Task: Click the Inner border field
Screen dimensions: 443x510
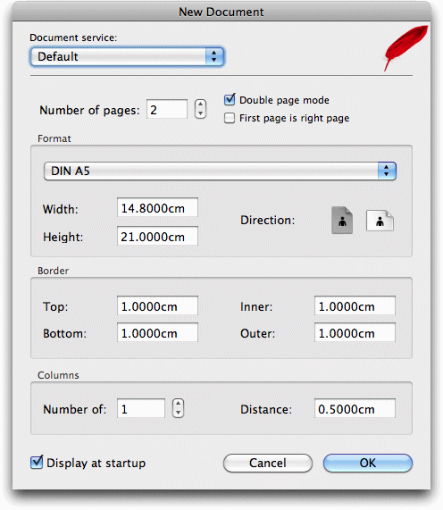Action: [x=355, y=305]
